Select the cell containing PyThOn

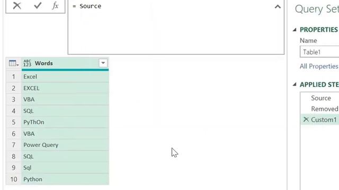click(x=65, y=122)
